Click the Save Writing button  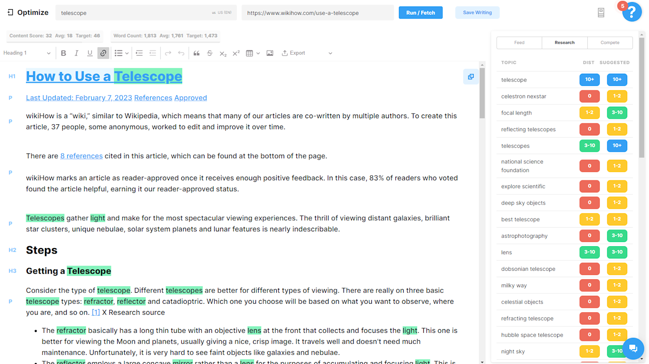477,13
